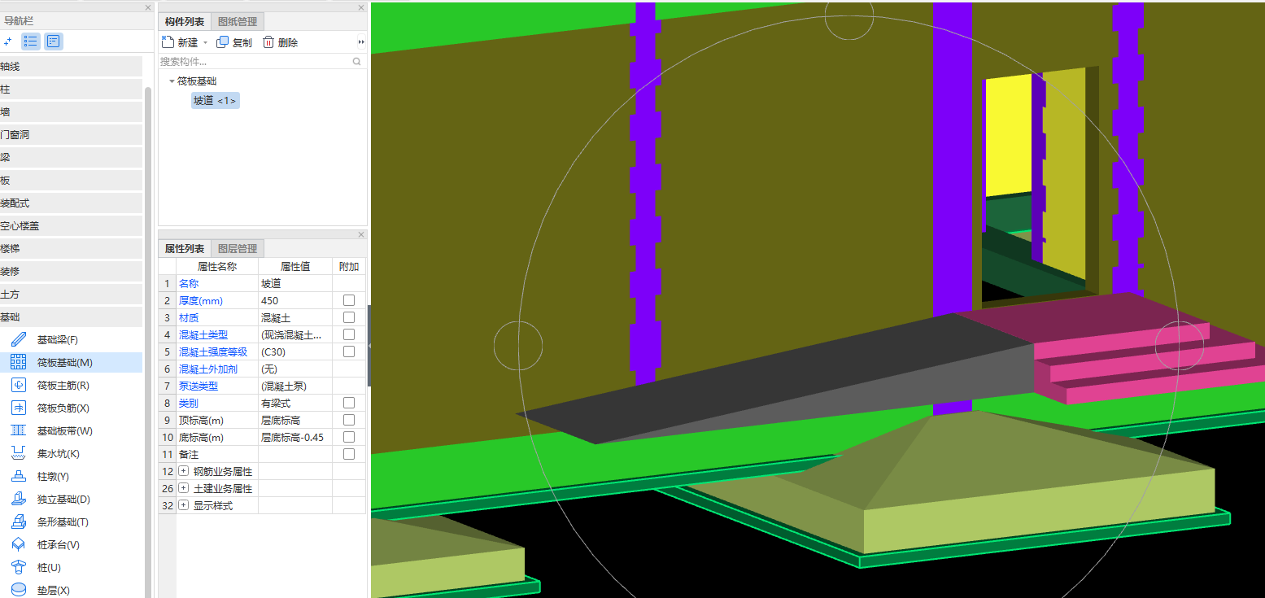
Task: Switch to the 构件列表 tab
Action: click(x=185, y=22)
